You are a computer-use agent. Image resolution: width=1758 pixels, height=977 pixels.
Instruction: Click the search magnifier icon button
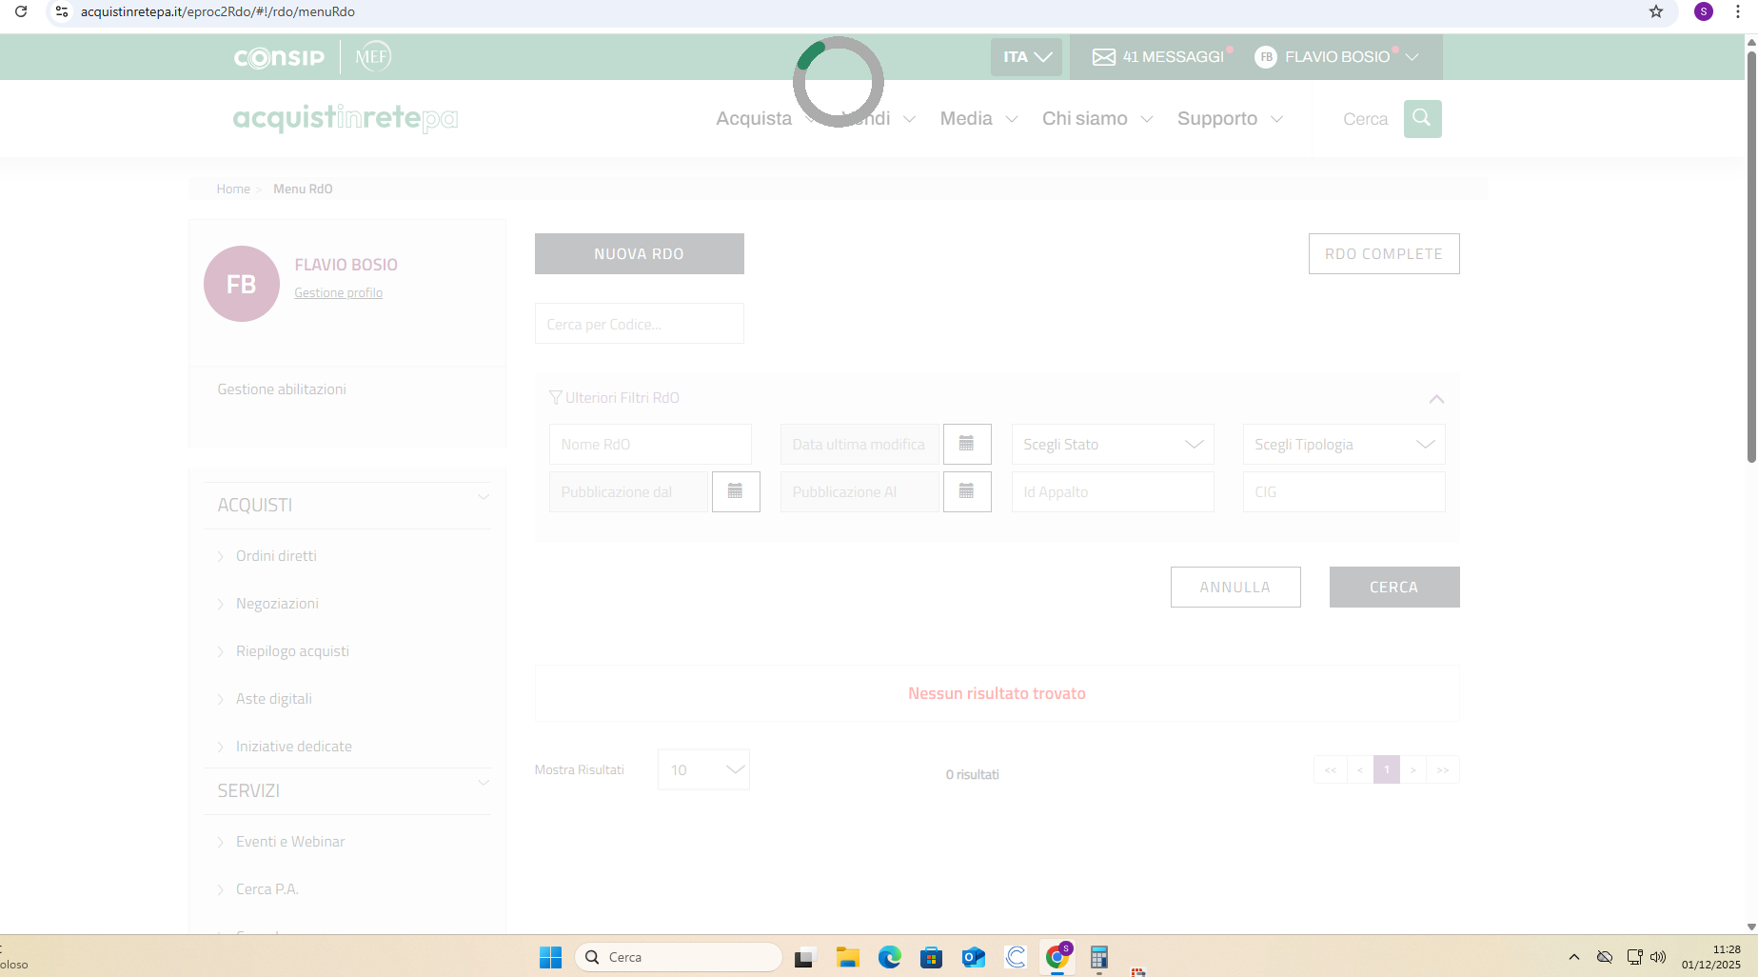pyautogui.click(x=1422, y=118)
